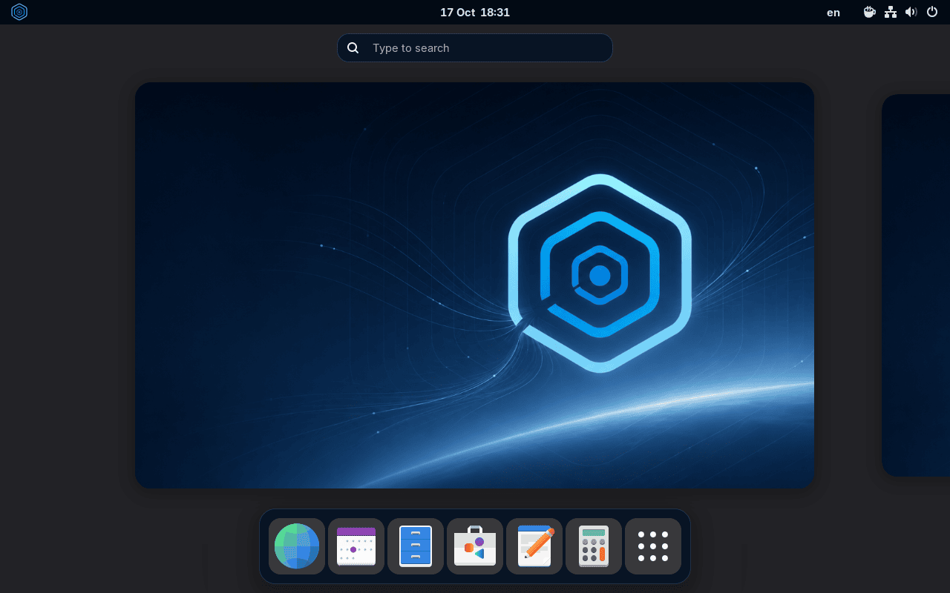
Task: Open the power menu icon
Action: click(x=932, y=12)
